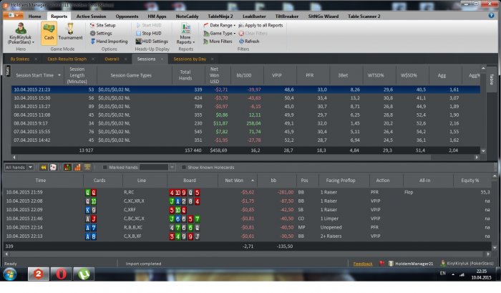The height and width of the screenshot is (293, 501).
Task: Open Table Scanner 2 ribbon tab
Action: coord(364,16)
